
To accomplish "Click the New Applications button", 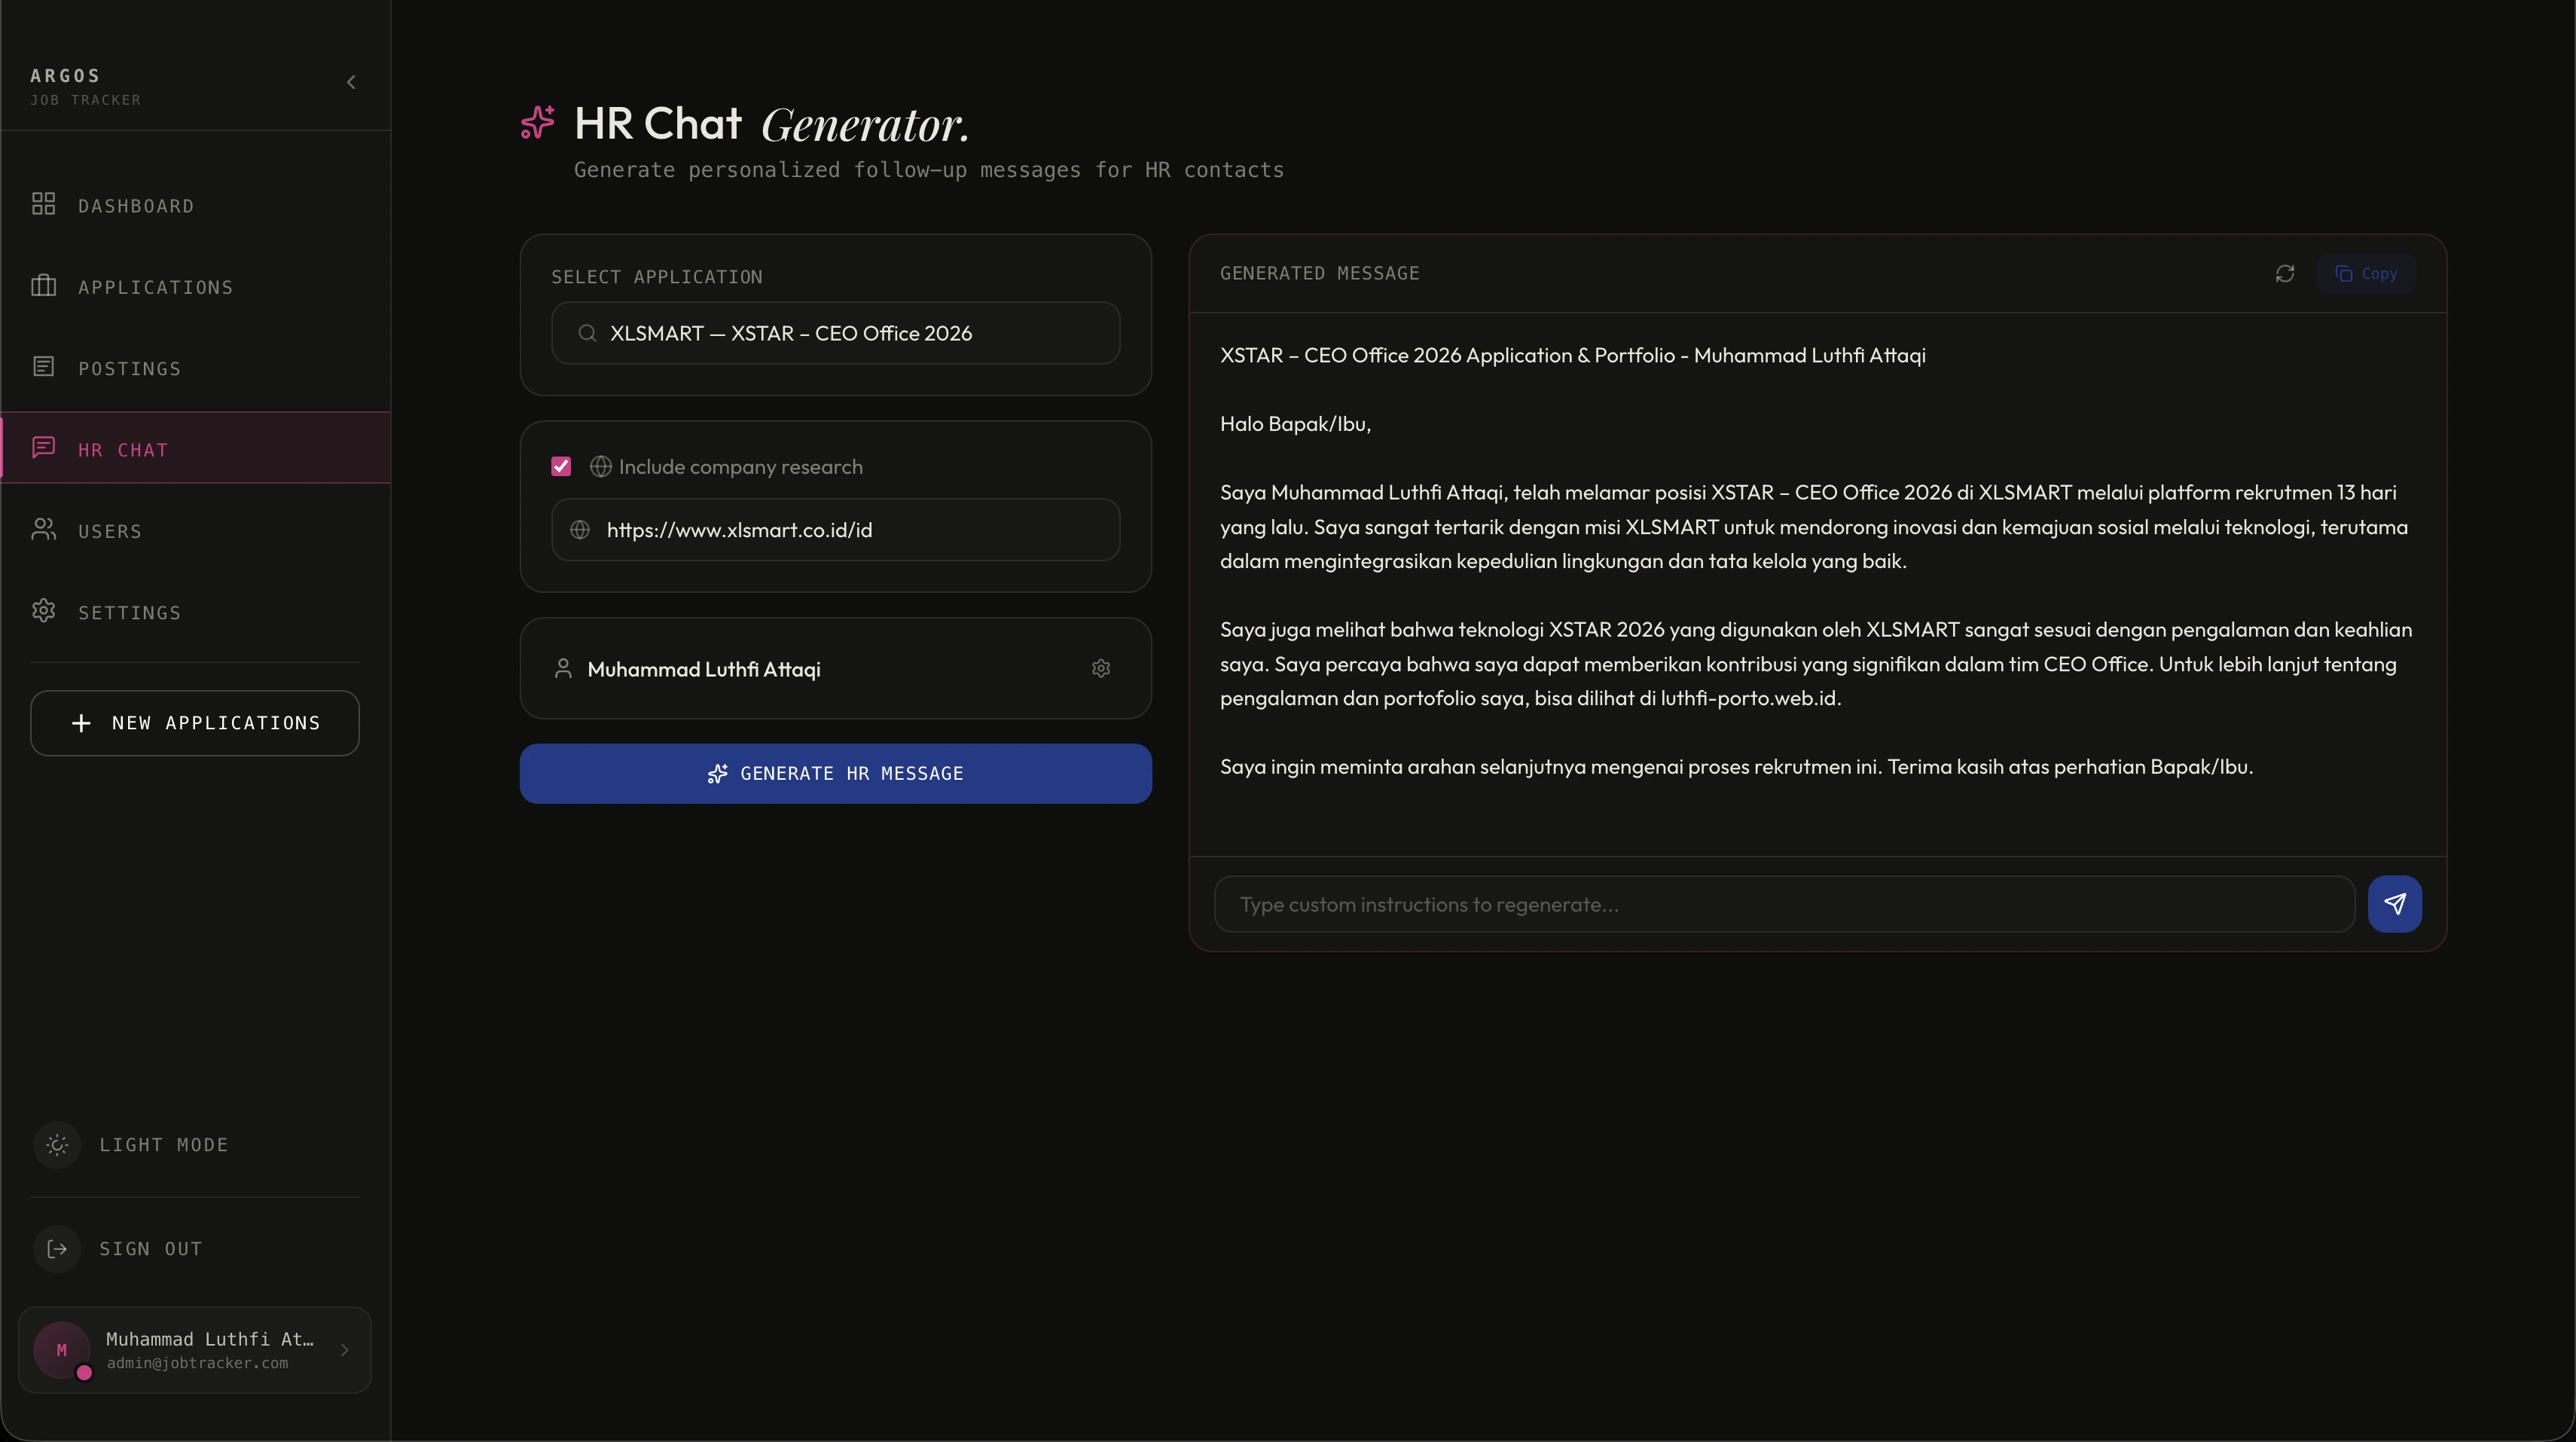I will click(x=195, y=723).
